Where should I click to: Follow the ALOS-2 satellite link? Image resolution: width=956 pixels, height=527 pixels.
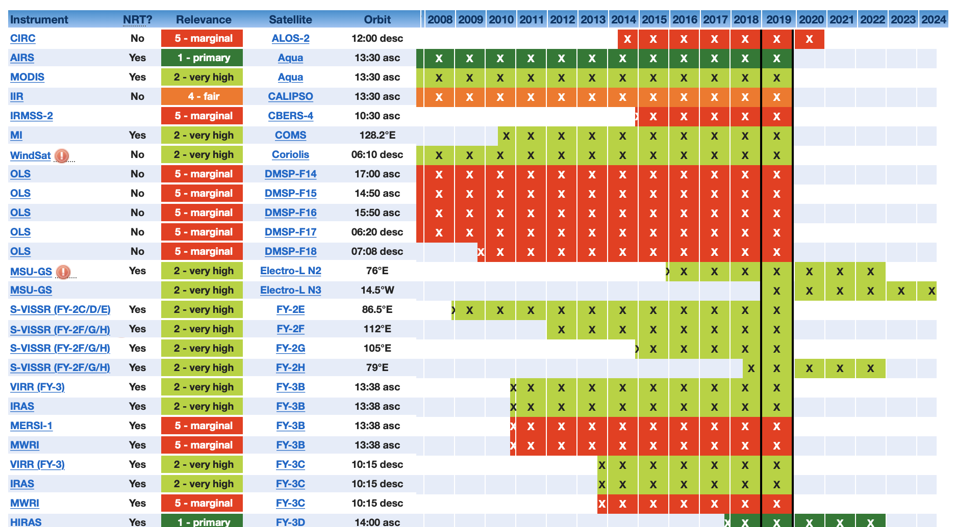pyautogui.click(x=291, y=38)
